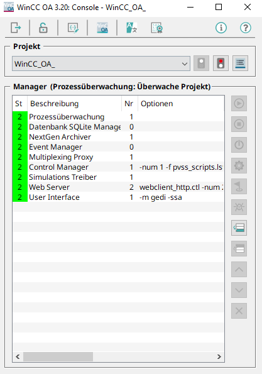
Task: Open the project list view button
Action: click(x=240, y=63)
